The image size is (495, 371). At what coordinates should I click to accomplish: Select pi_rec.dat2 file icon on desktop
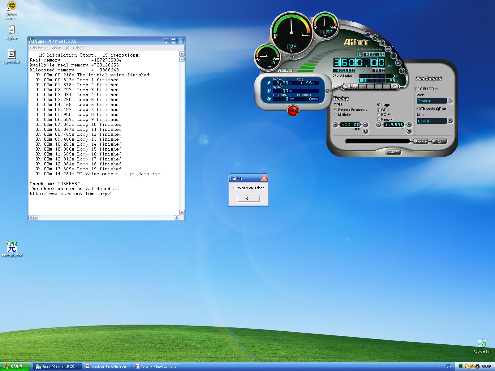tap(11, 56)
